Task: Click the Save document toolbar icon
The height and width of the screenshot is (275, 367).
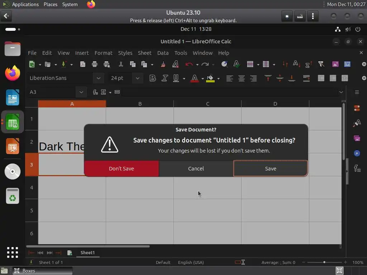Action: 64,64
